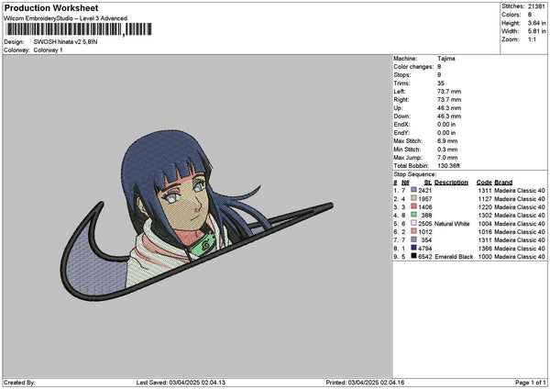The image size is (550, 389).
Task: Click the 'Created By:' footer label
Action: pos(19,383)
